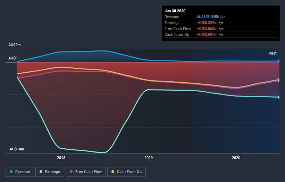This screenshot has height=182, width=285.
Task: Click the orange Cash From Op legend dot
Action: point(113,172)
